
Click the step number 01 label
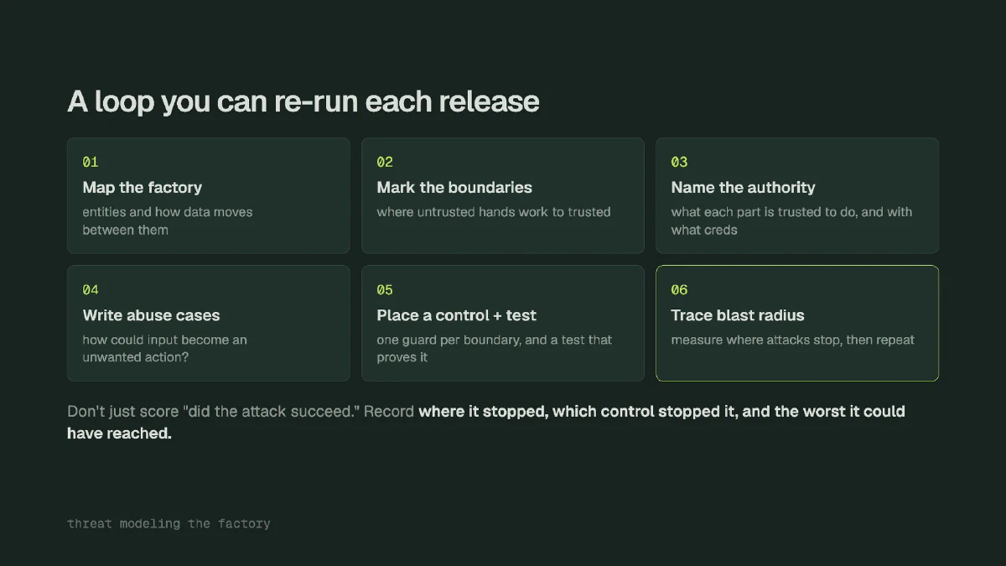91,162
